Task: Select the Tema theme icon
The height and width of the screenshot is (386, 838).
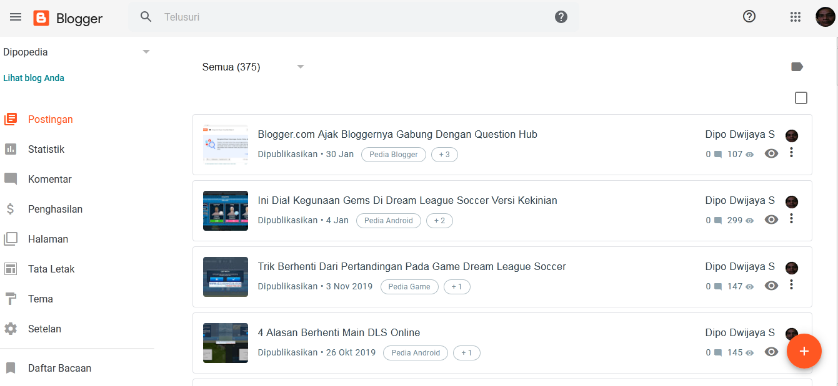Action: coord(11,299)
